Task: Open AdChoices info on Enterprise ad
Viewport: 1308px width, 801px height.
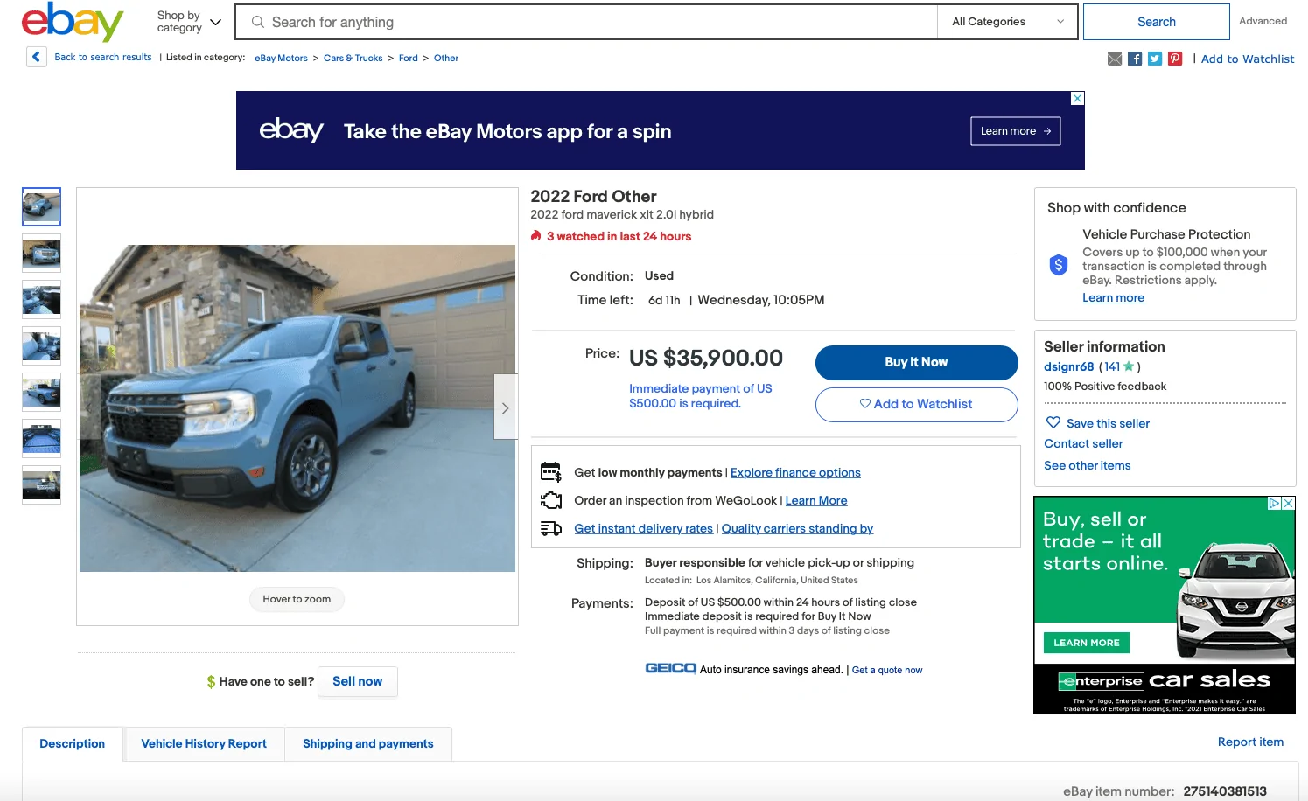Action: (x=1275, y=504)
